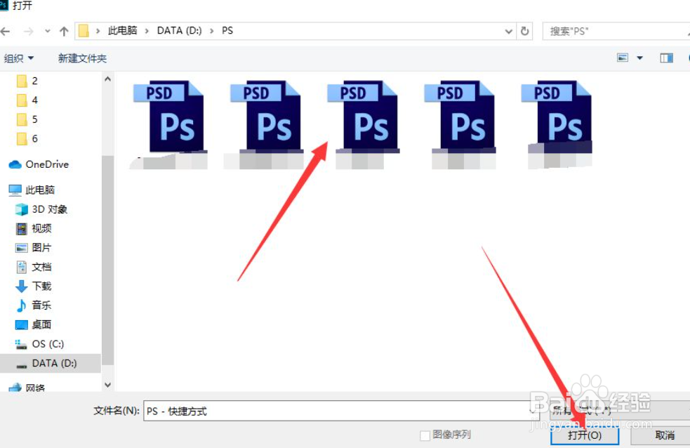The width and height of the screenshot is (690, 448).
Task: Click the forward navigation arrow
Action: click(x=28, y=31)
